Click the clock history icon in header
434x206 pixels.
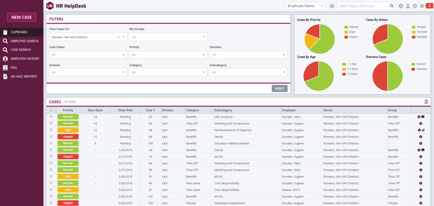(x=401, y=6)
